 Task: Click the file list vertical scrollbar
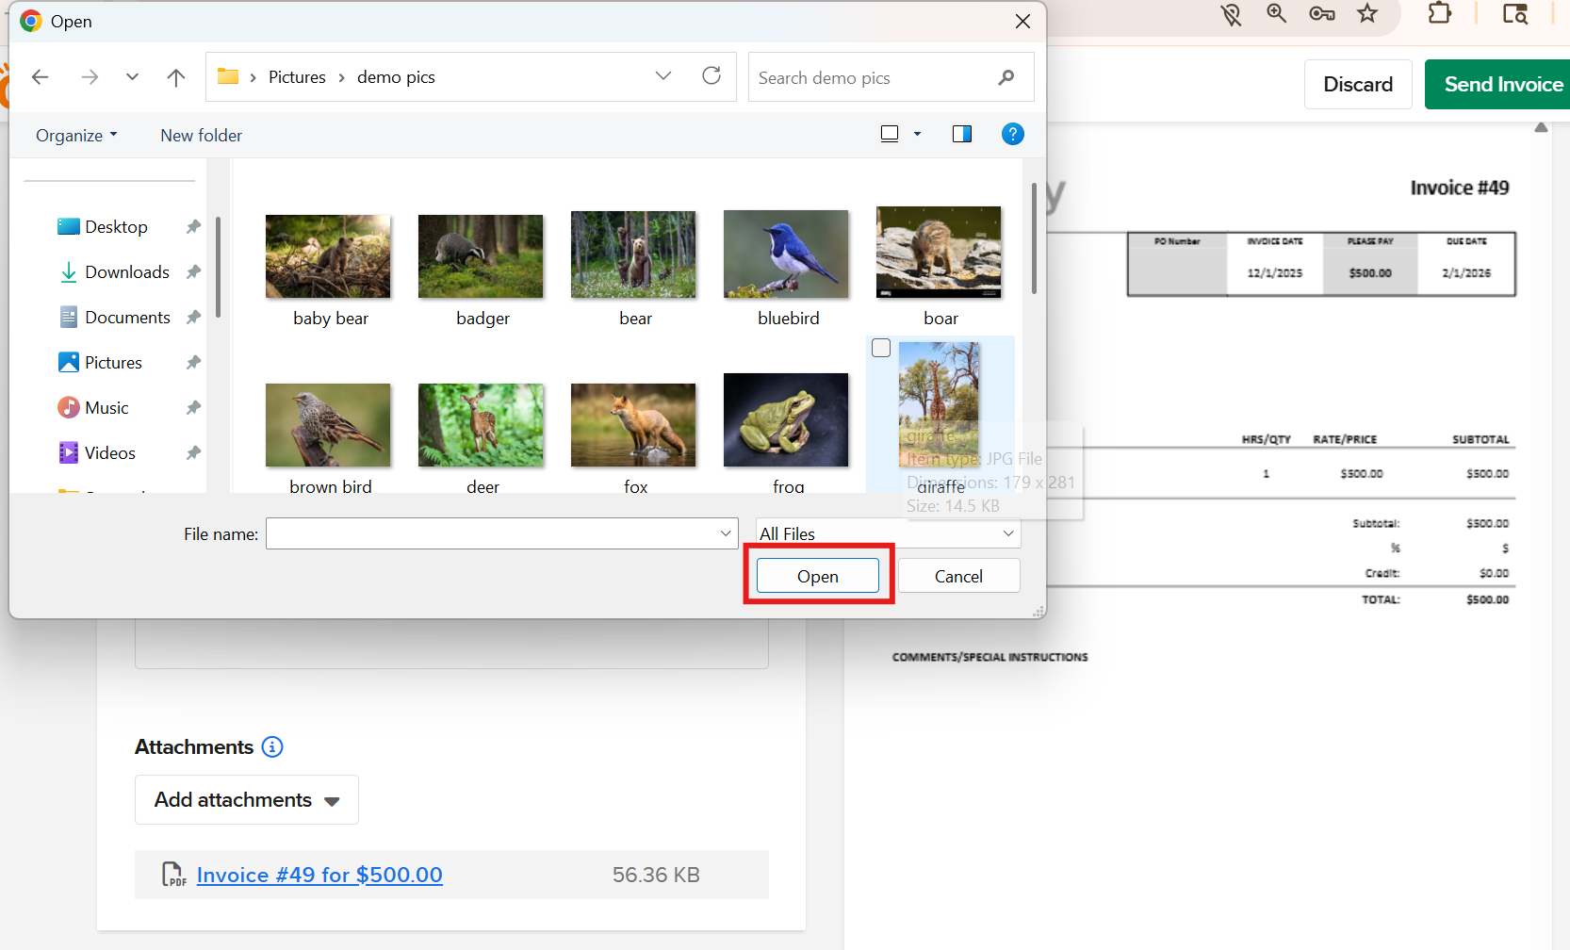point(1034,240)
